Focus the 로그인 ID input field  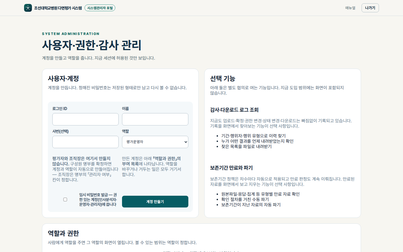click(x=85, y=119)
